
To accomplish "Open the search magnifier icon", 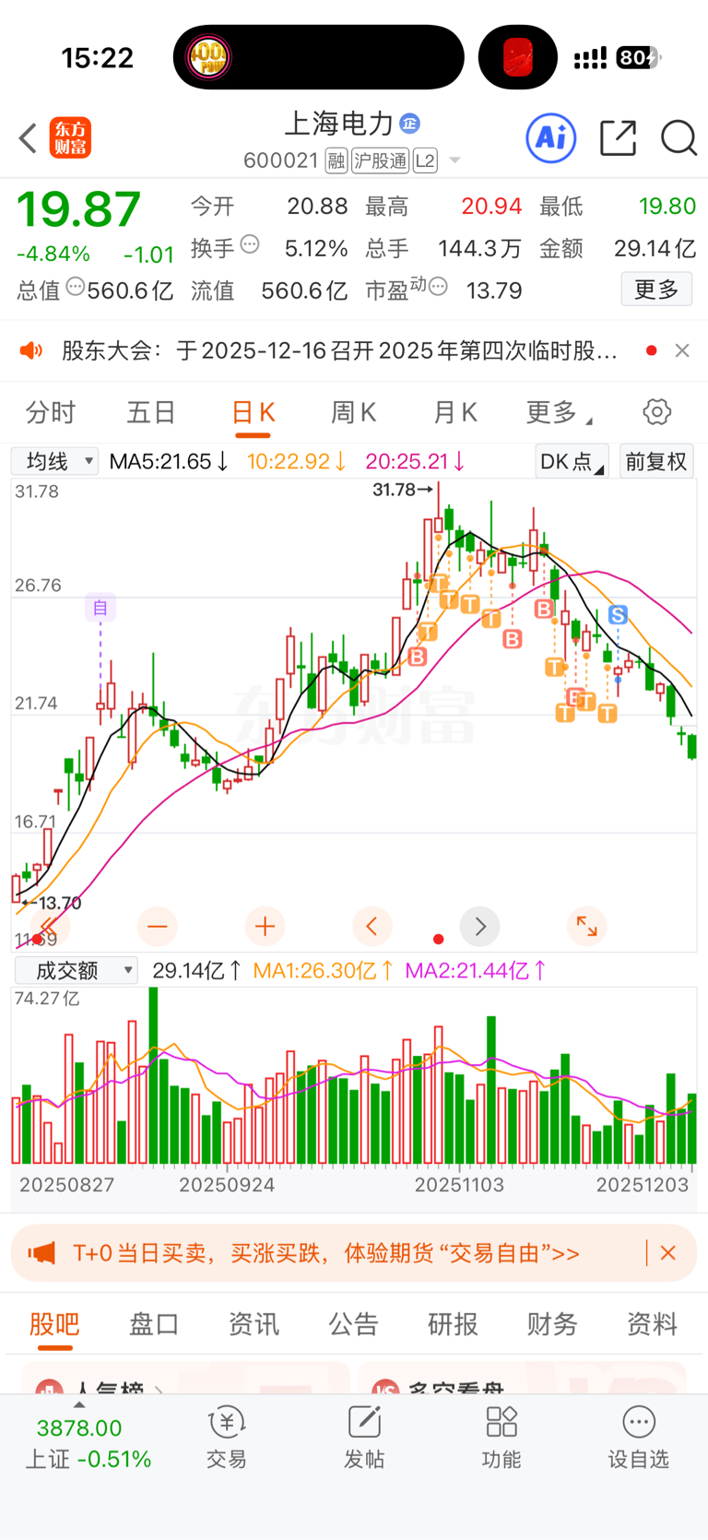I will pyautogui.click(x=678, y=138).
